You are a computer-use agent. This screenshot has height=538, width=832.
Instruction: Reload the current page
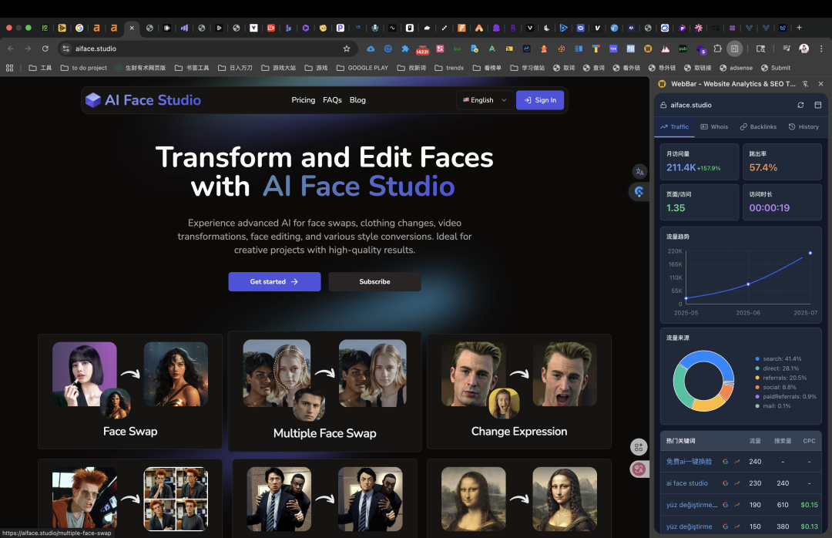45,49
